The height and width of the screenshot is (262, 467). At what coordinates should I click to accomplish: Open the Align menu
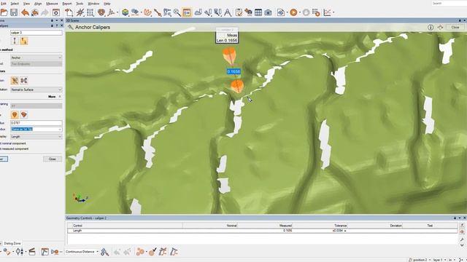tap(38, 4)
